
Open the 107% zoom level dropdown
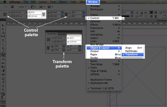coord(26,7)
